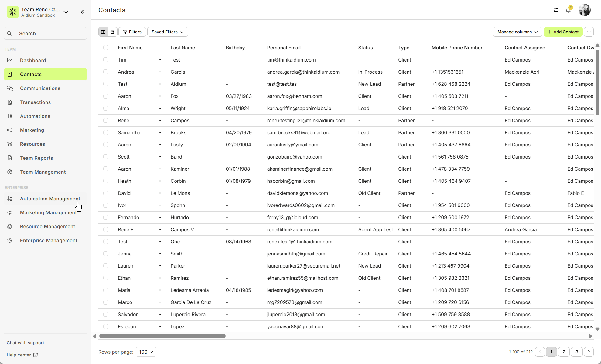Collapse the sidebar with double-chevron icon

click(x=82, y=12)
